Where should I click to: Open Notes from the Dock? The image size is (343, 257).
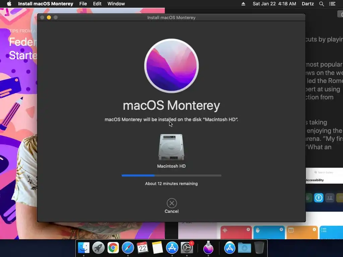point(157,248)
